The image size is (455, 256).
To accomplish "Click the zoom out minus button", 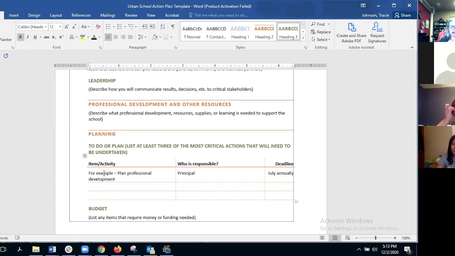I will pyautogui.click(x=357, y=238).
